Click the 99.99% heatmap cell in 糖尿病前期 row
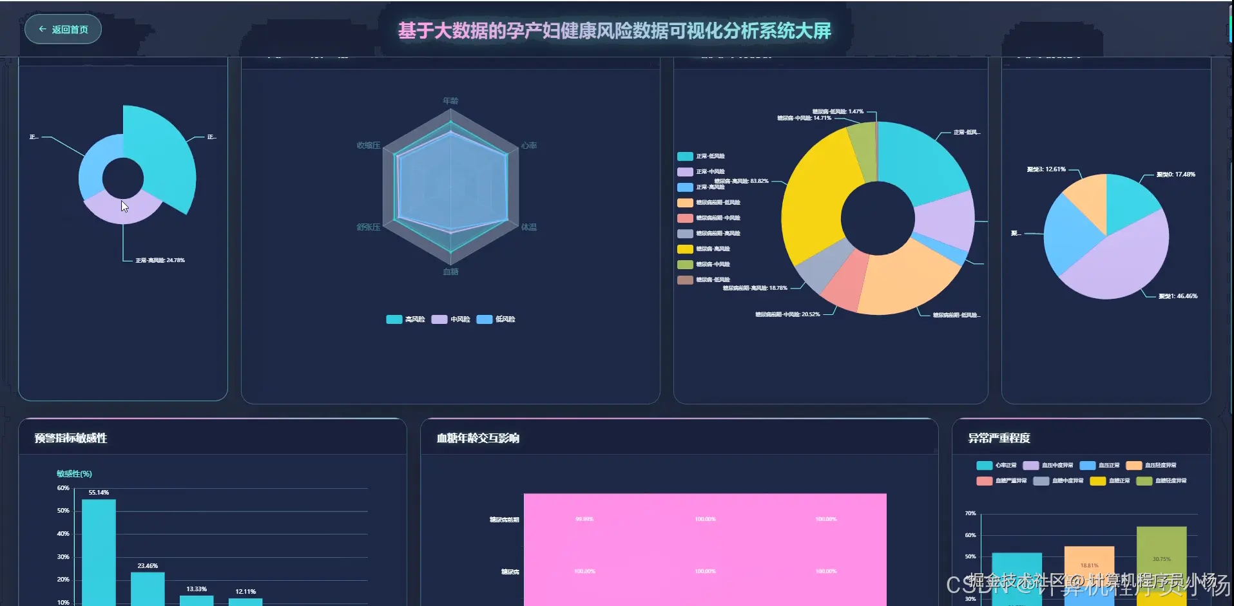The image size is (1234, 606). tap(584, 519)
